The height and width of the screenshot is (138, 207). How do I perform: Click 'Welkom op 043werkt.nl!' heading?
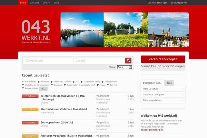pos(159,116)
